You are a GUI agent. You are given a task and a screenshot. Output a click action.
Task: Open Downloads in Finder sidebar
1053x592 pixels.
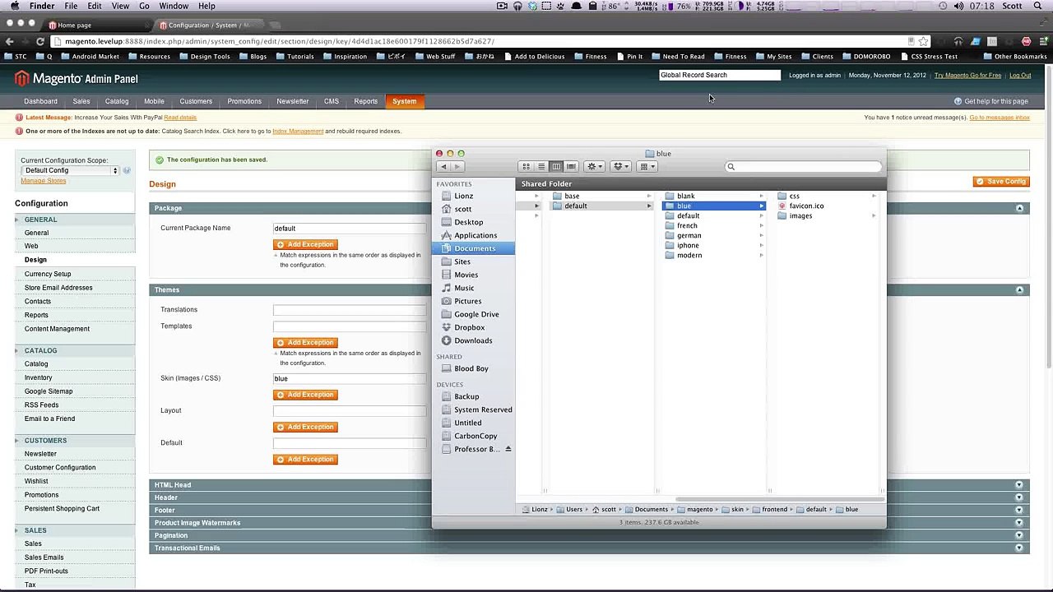coord(475,340)
